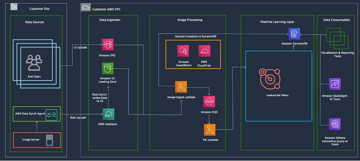
Task: Select the 'AWS Data Synch Agent' label
Action: tap(30, 114)
